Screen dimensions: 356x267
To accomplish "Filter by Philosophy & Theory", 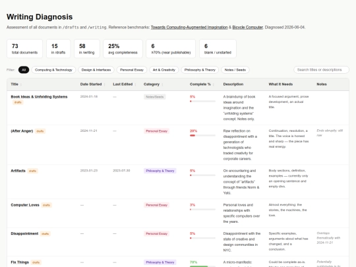I will [x=200, y=70].
